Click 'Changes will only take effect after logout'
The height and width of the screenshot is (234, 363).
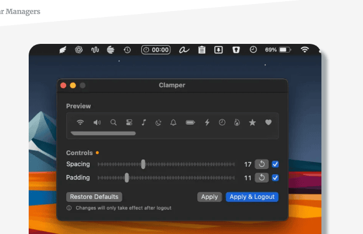124,208
